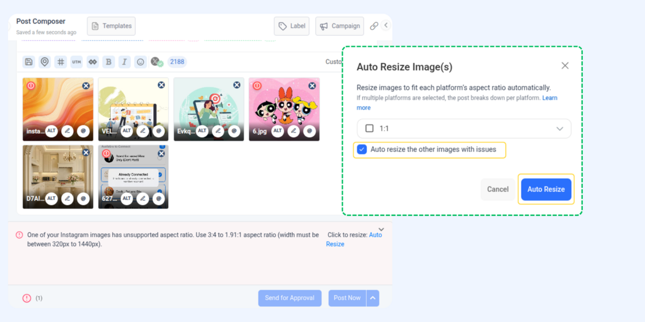The width and height of the screenshot is (645, 322).
Task: Follow the Auto Resize link in the error
Action: [375, 235]
